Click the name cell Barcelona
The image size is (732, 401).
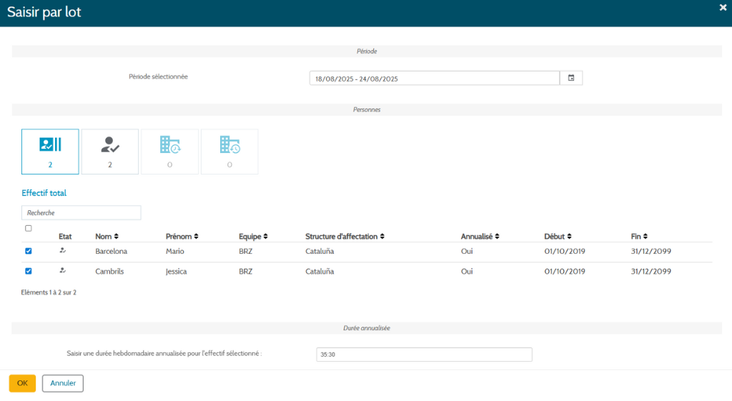click(111, 251)
